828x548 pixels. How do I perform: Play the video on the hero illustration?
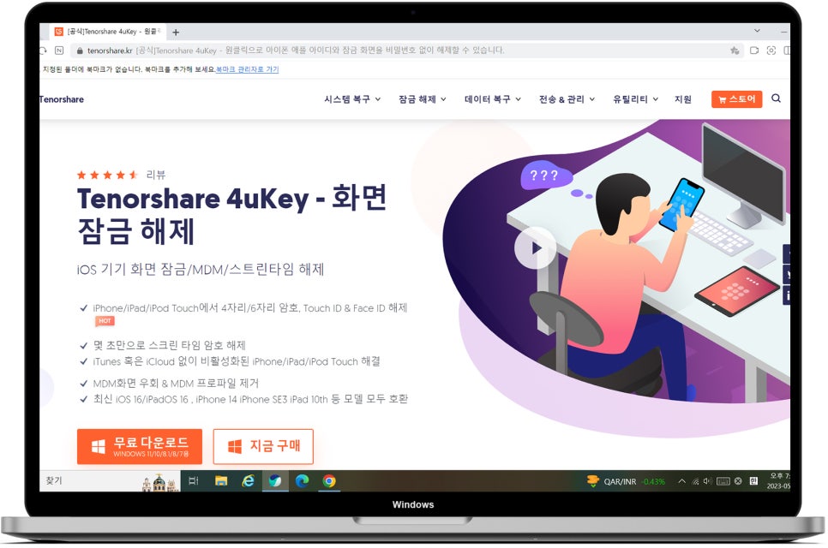535,248
